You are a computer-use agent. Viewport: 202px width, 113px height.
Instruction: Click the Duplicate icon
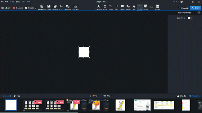pos(68,8)
